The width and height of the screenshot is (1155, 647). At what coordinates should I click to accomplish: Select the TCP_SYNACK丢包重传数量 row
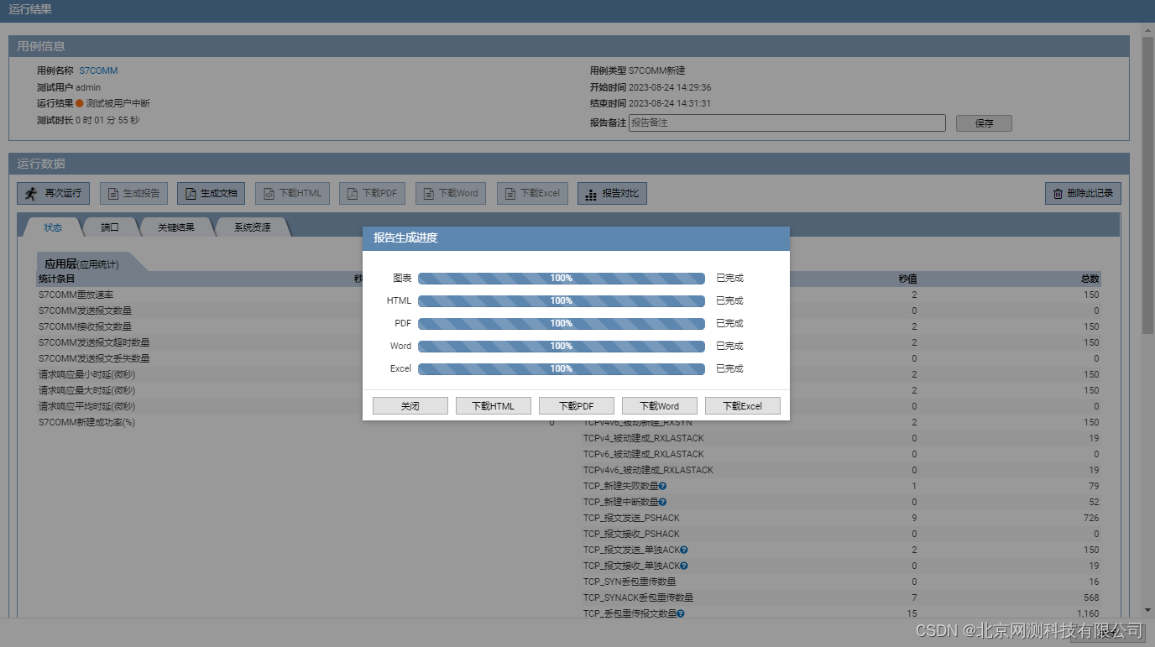tap(841, 597)
